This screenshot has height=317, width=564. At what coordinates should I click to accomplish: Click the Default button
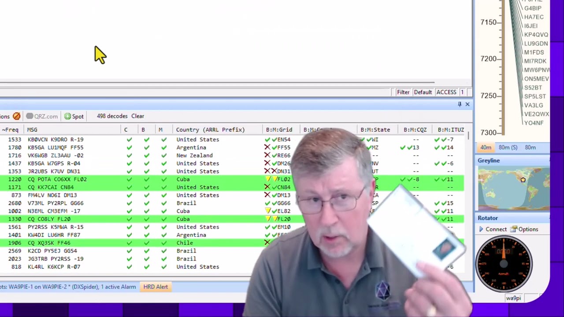(423, 92)
